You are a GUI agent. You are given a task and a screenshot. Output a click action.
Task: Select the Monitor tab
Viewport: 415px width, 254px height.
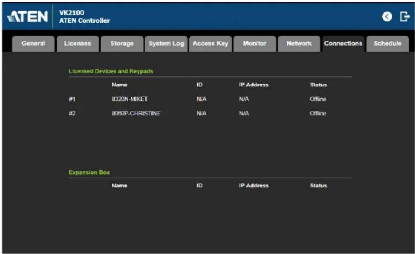point(255,43)
